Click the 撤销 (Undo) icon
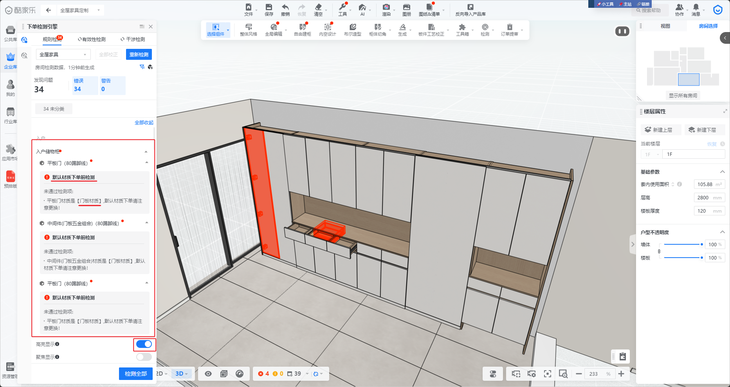The image size is (730, 387). (x=285, y=7)
